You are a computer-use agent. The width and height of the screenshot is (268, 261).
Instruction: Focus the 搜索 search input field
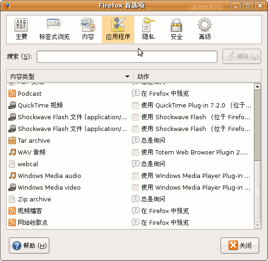[127, 57]
